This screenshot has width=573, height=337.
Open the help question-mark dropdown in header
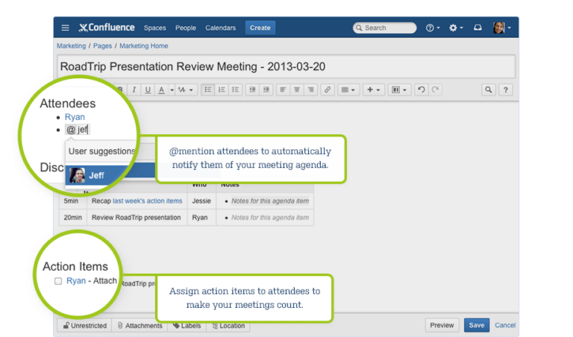pyautogui.click(x=433, y=28)
